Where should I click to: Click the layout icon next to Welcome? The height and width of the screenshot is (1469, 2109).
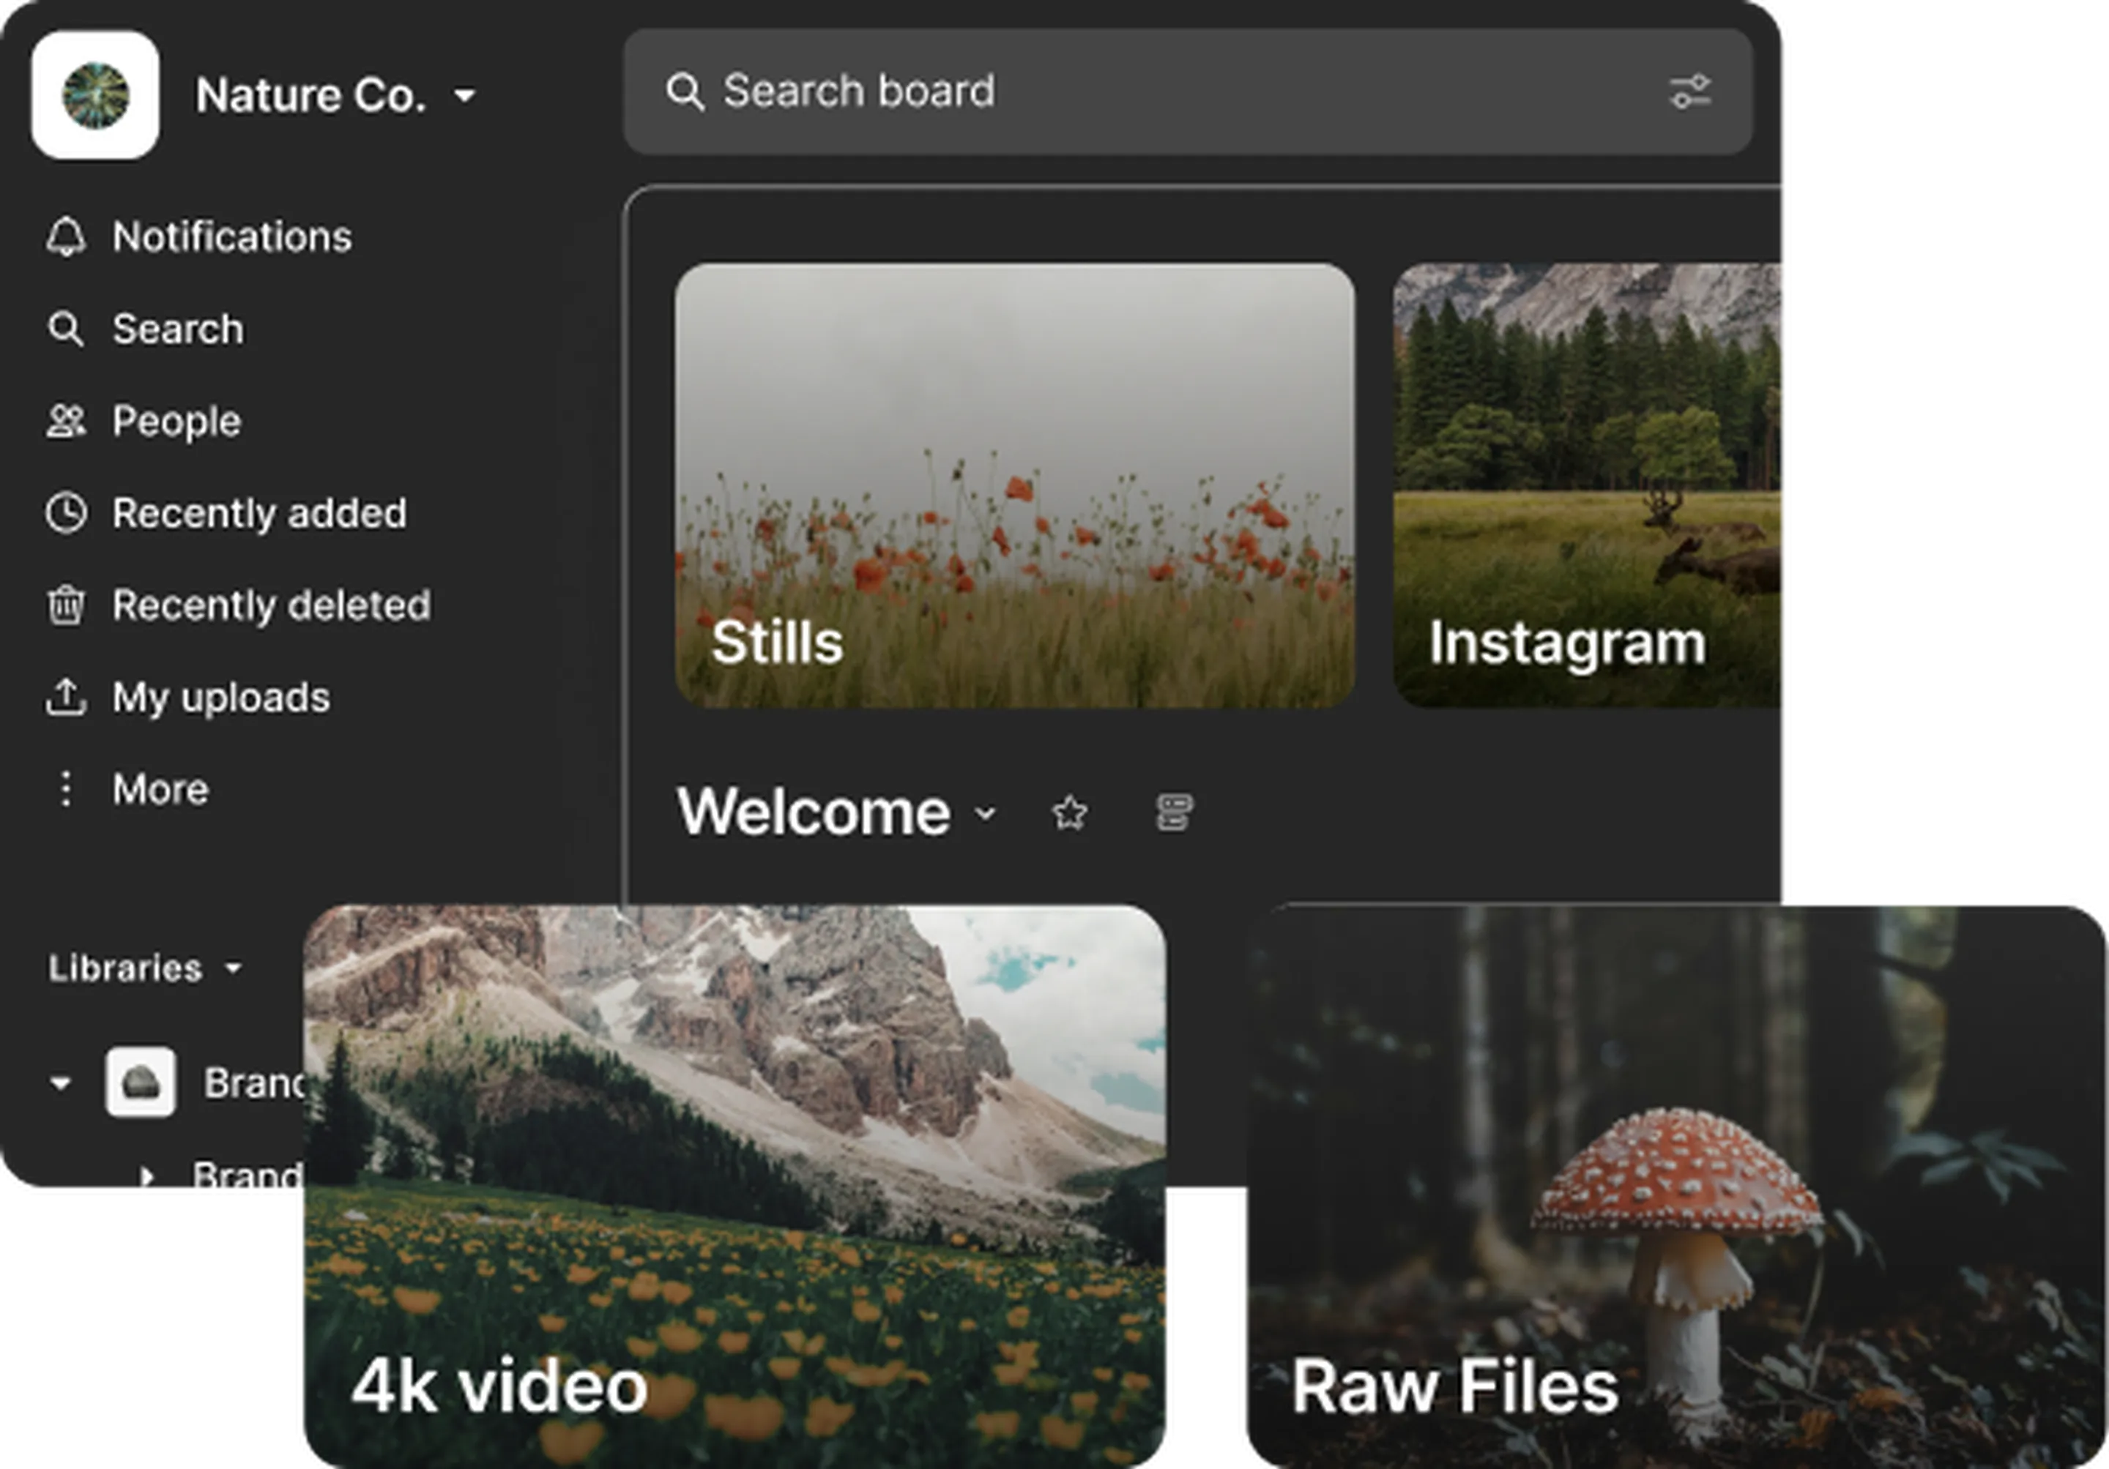click(x=1173, y=812)
